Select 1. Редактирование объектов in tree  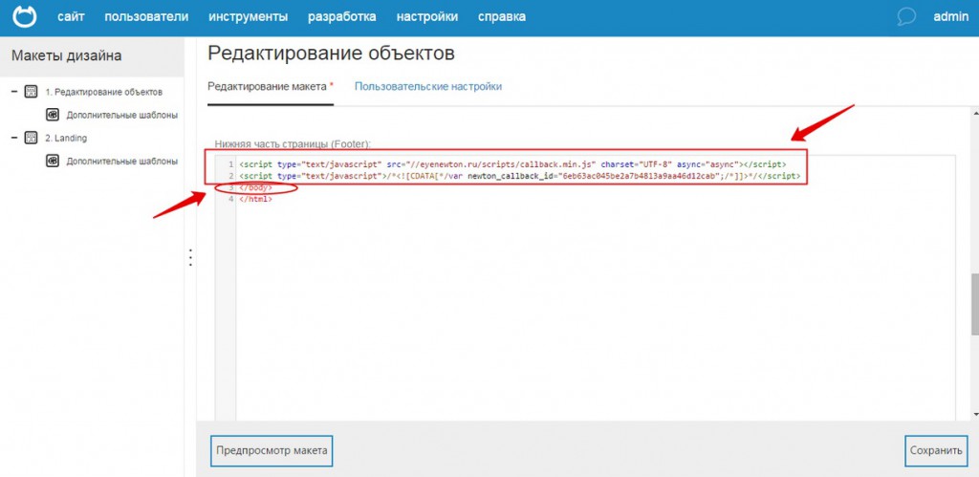[x=103, y=93]
